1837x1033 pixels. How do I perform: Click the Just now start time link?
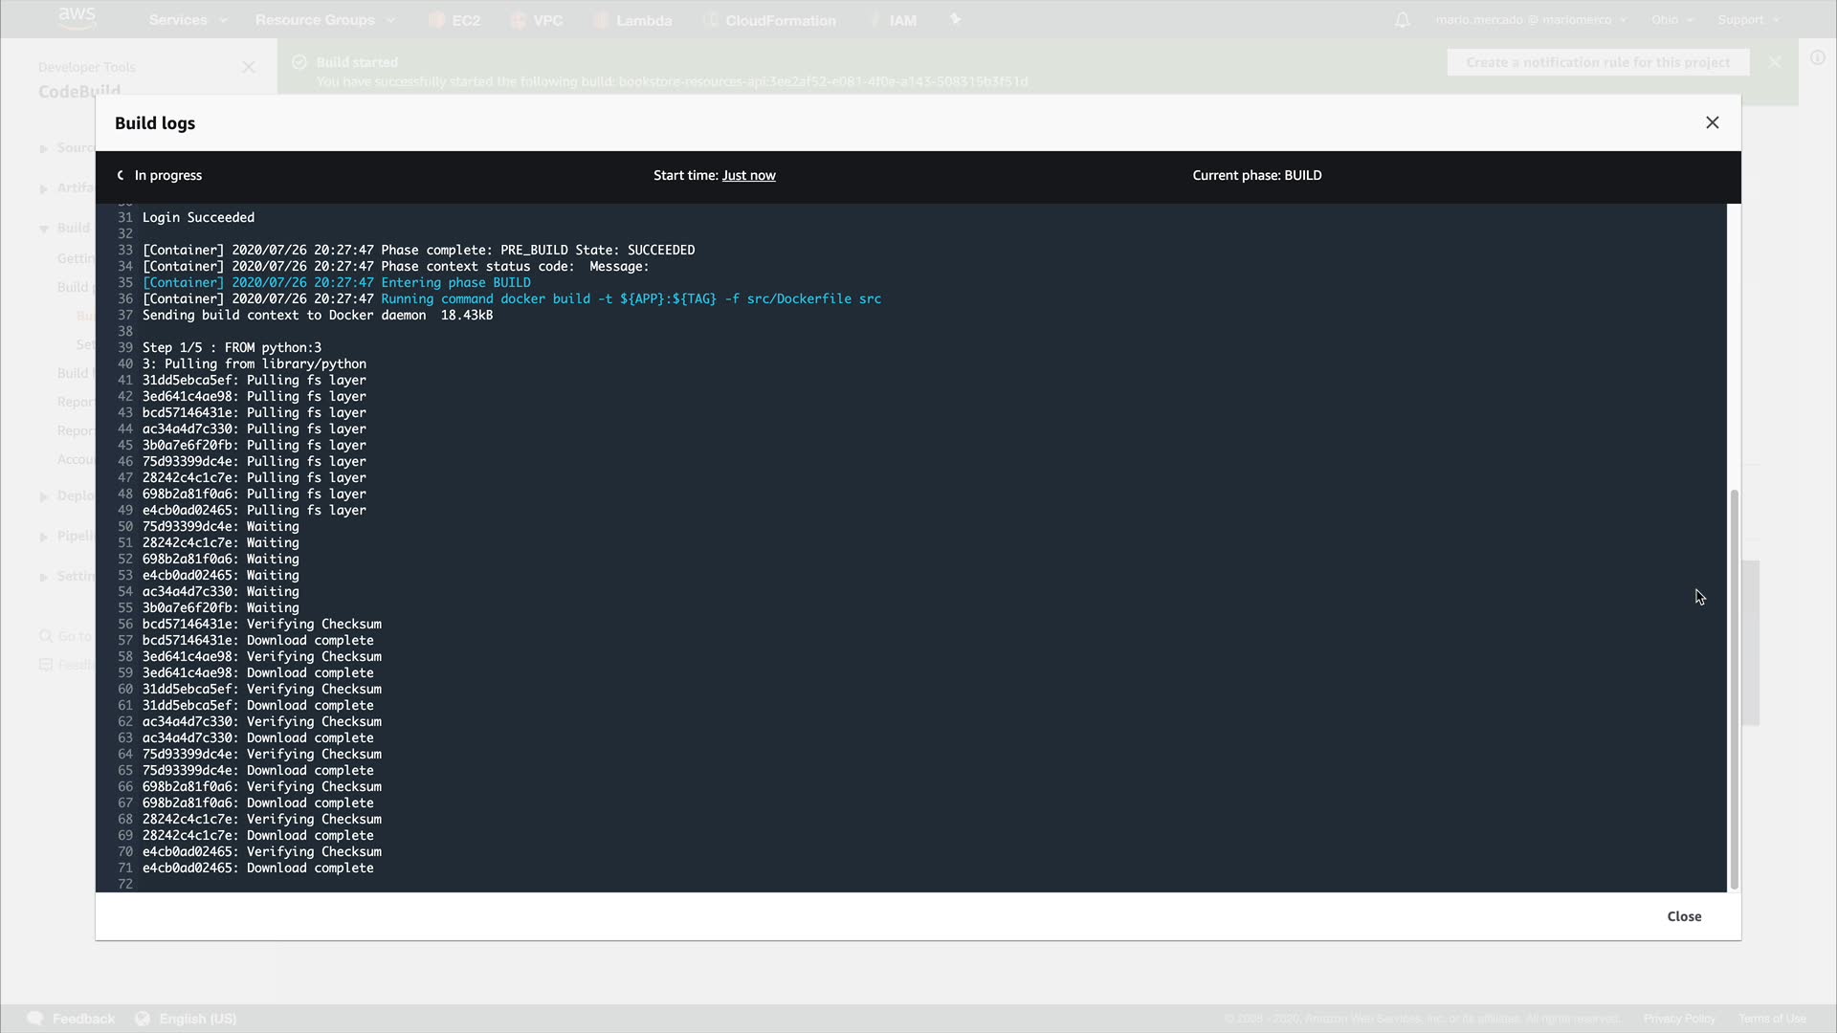click(x=748, y=175)
